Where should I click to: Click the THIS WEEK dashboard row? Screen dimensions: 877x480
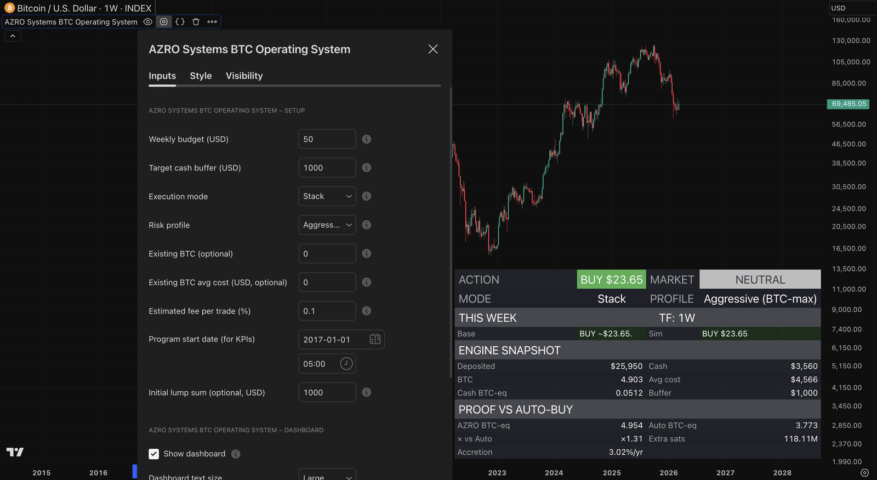click(x=637, y=318)
